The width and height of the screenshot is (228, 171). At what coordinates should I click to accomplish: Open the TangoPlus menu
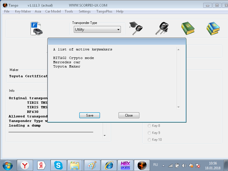pos(104,11)
